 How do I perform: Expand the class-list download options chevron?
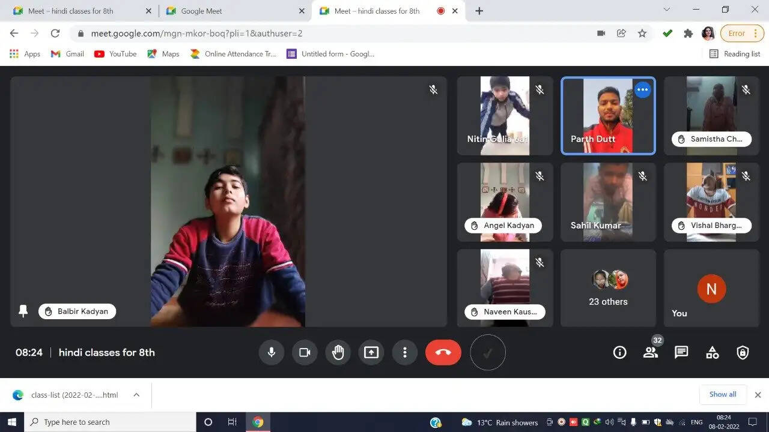[x=136, y=395]
